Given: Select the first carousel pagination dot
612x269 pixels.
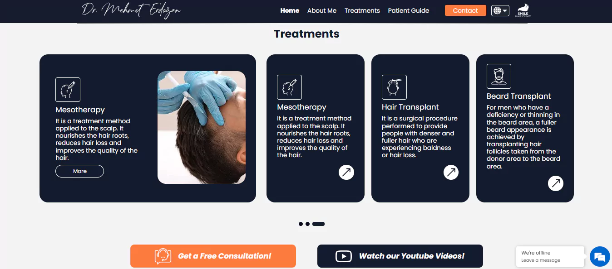Looking at the screenshot, I should (301, 224).
